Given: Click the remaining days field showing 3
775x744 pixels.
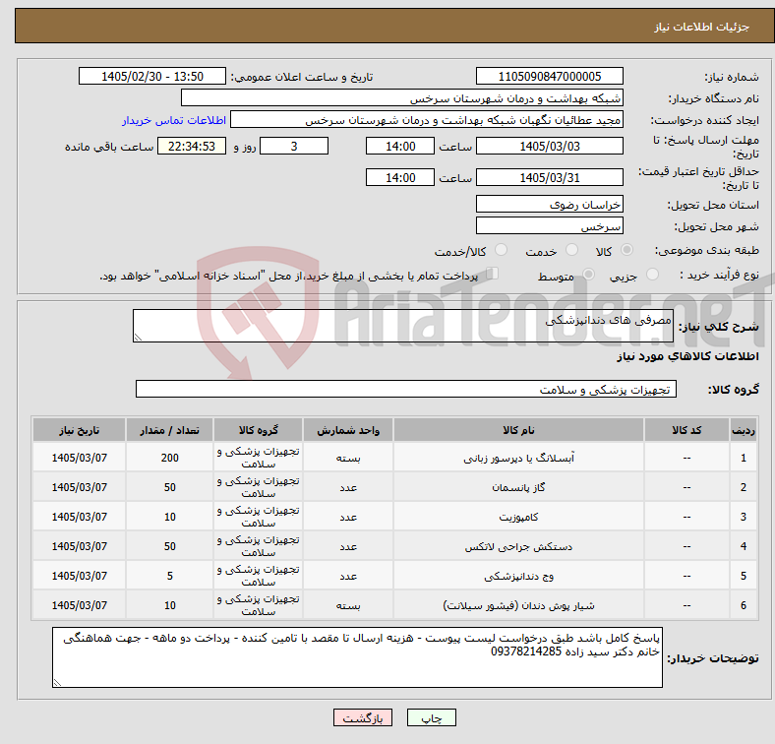Looking at the screenshot, I should (x=294, y=146).
